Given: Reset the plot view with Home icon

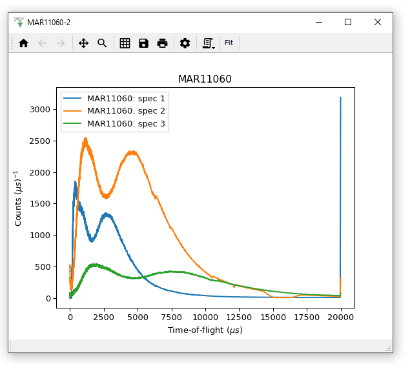Looking at the screenshot, I should [x=24, y=43].
